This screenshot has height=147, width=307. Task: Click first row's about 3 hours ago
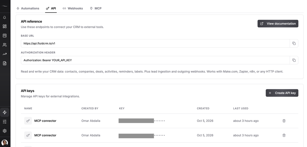tap(246, 121)
